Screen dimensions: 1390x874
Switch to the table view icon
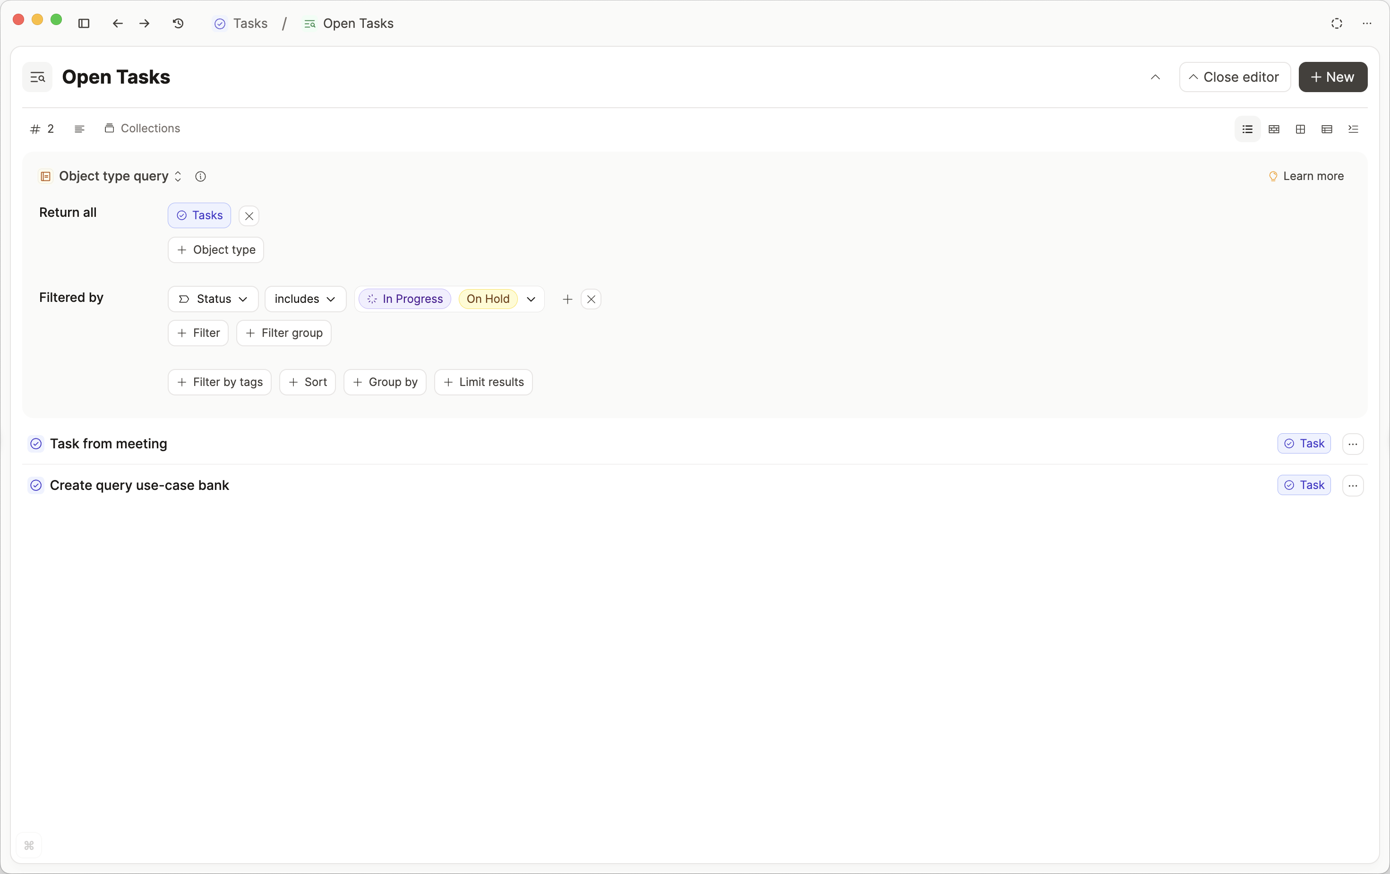[x=1327, y=129]
